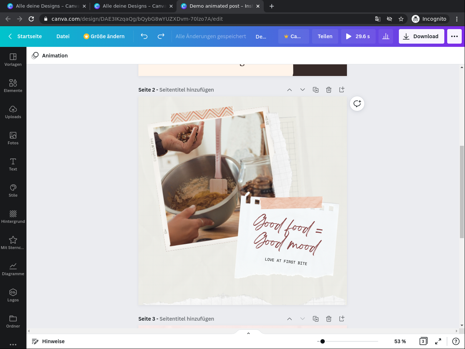The image size is (465, 349).
Task: Open the translate page icon
Action: click(x=378, y=19)
